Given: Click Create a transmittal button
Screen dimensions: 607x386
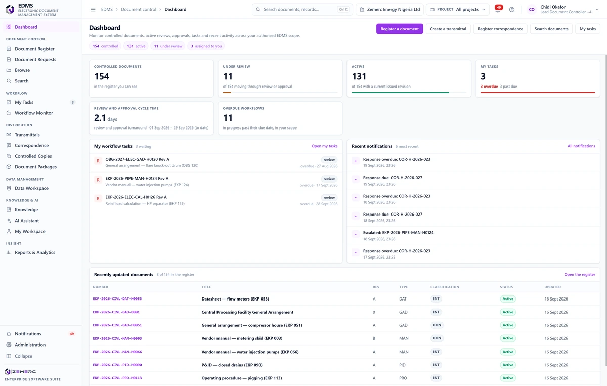Looking at the screenshot, I should click(448, 29).
